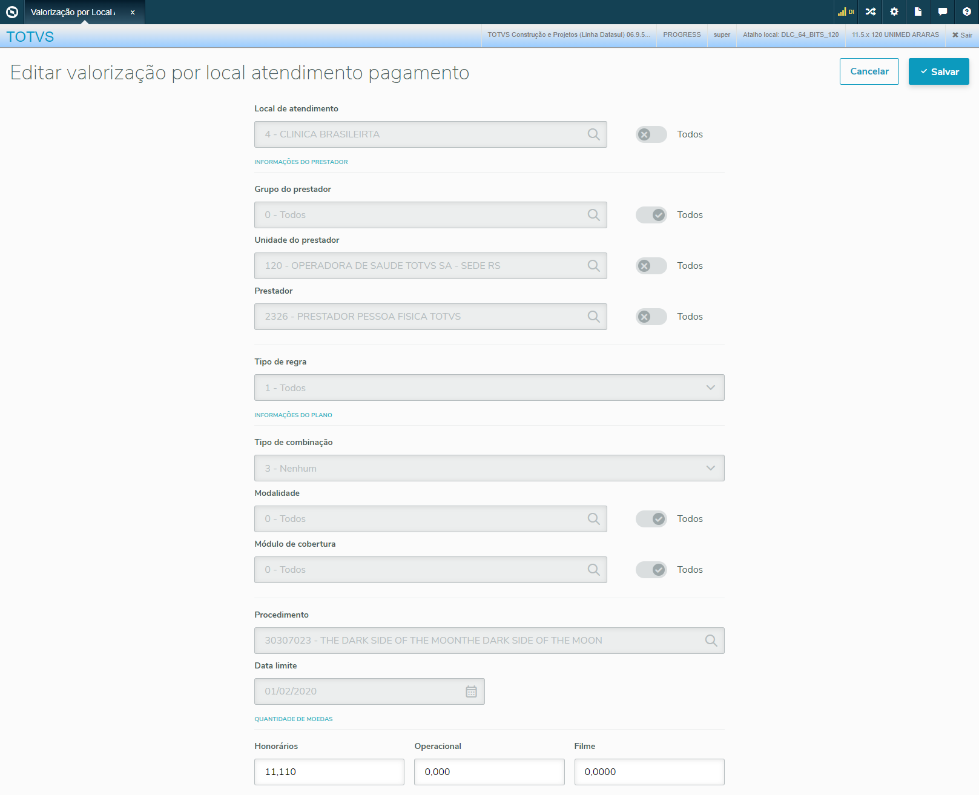Toggle Todos switch for Prestador
979x795 pixels.
[x=651, y=317]
